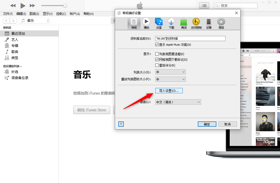Switch to the 共享 preferences tab

(159, 24)
